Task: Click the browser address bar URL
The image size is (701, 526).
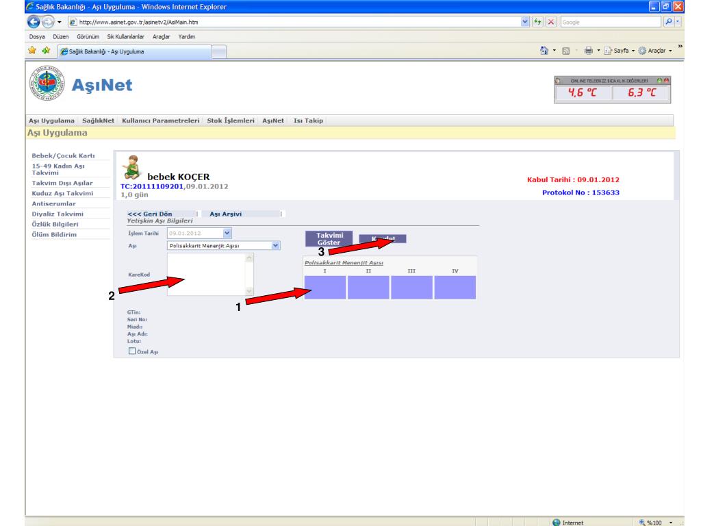Action: [x=295, y=21]
